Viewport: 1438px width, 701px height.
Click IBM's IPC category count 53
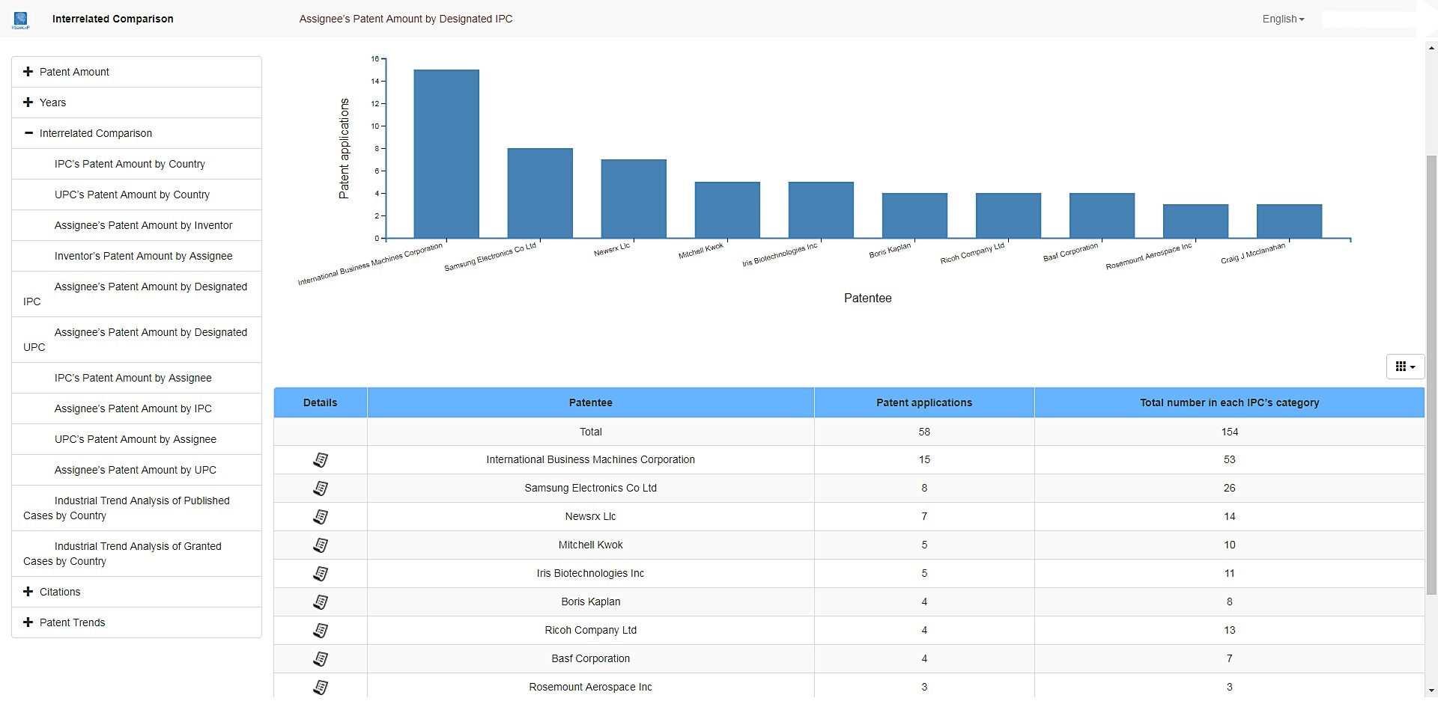(1229, 460)
